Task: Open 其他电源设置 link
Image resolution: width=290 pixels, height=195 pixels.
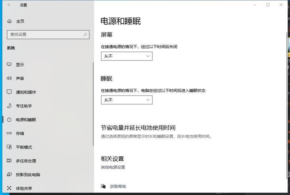Action: coord(113,167)
